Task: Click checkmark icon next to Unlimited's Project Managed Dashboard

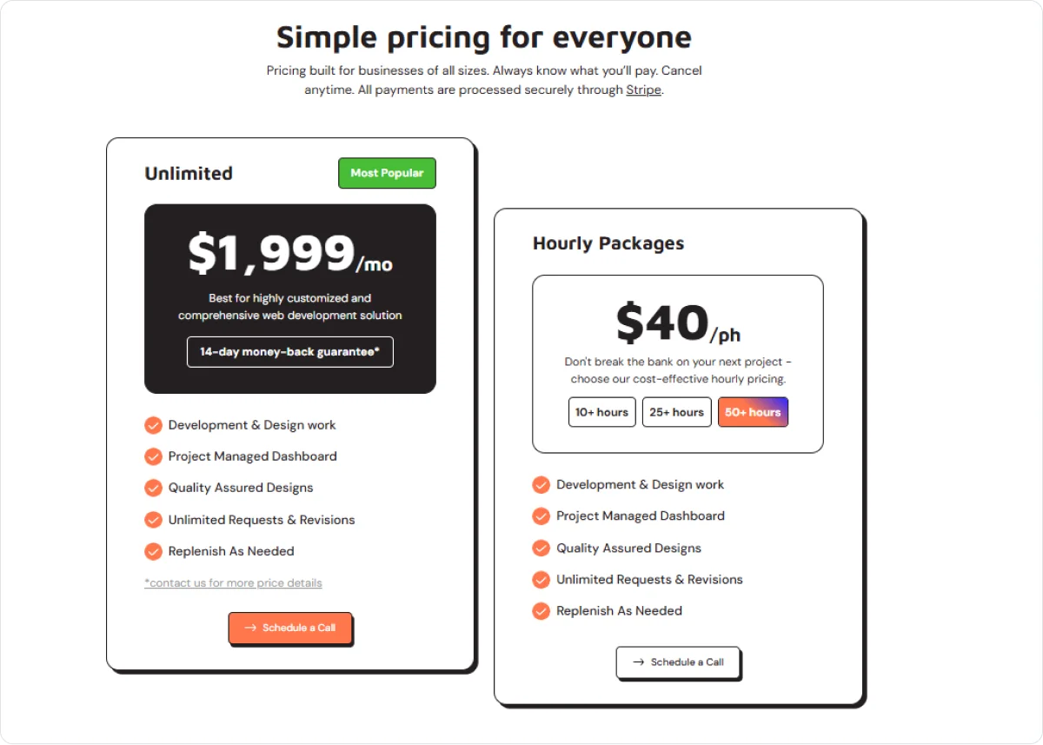Action: (x=153, y=456)
